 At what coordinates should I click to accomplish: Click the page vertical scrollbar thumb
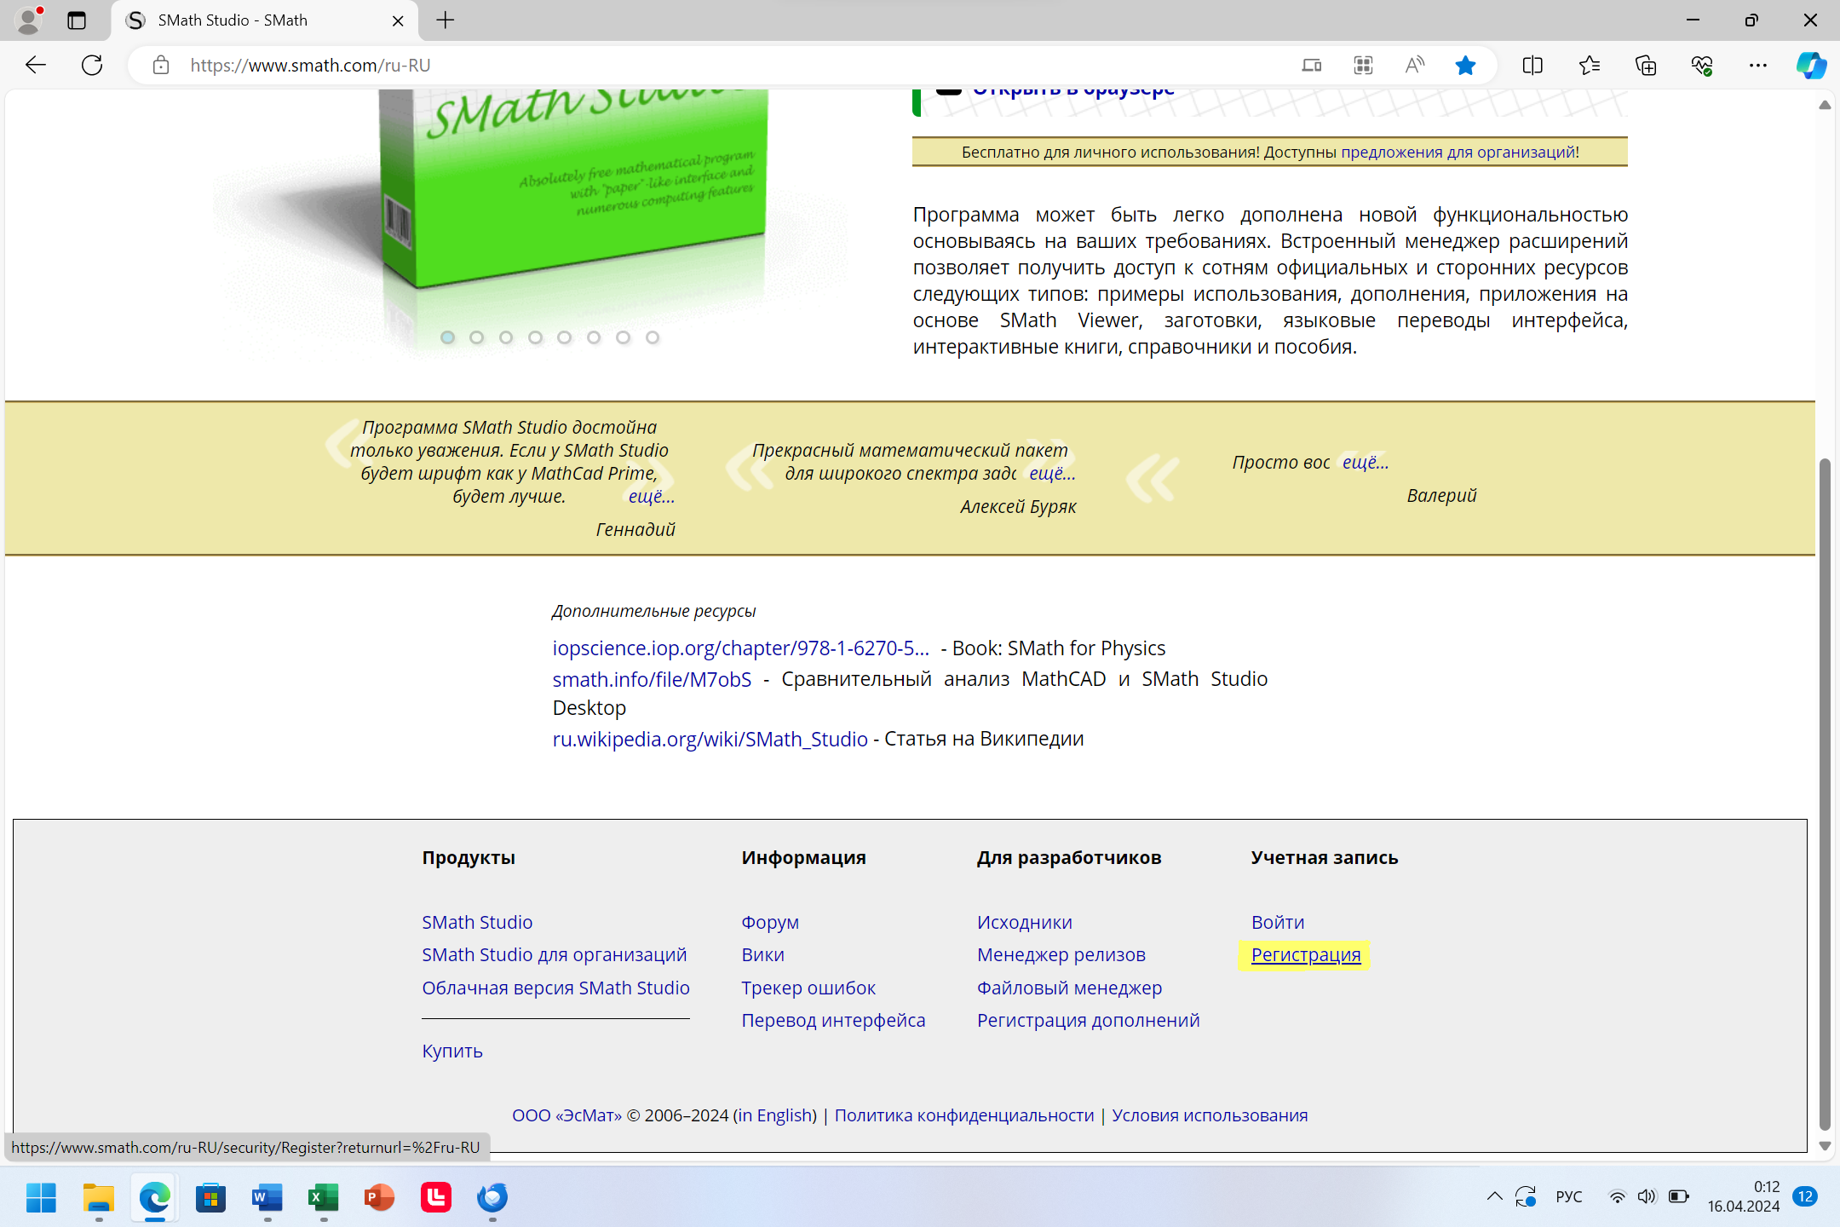tap(1825, 792)
